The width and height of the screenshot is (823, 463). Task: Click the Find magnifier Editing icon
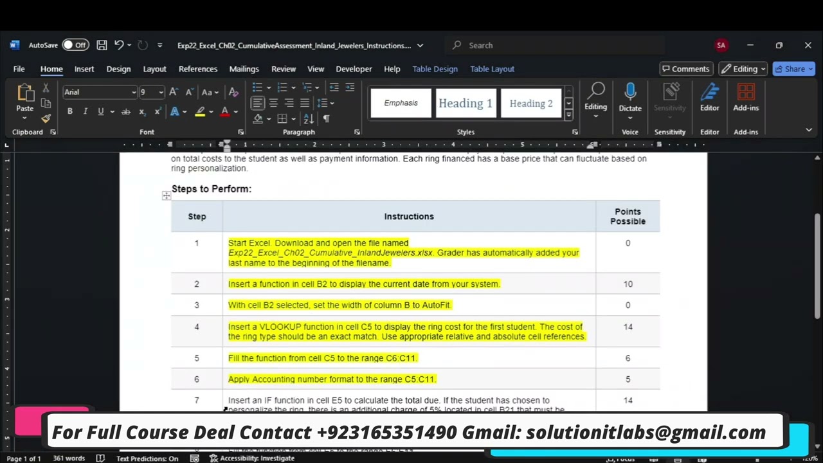595,92
